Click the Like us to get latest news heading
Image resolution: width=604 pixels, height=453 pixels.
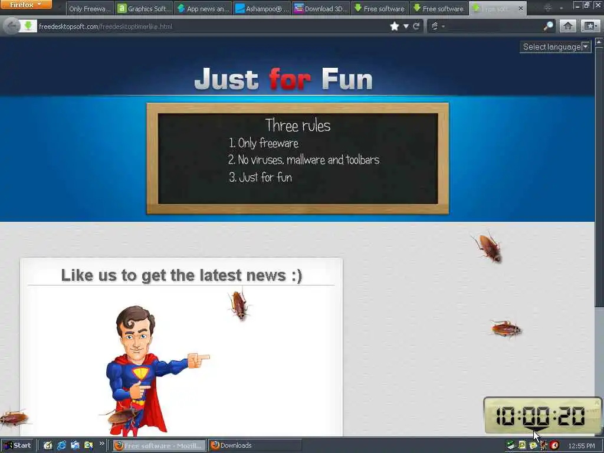tap(181, 275)
